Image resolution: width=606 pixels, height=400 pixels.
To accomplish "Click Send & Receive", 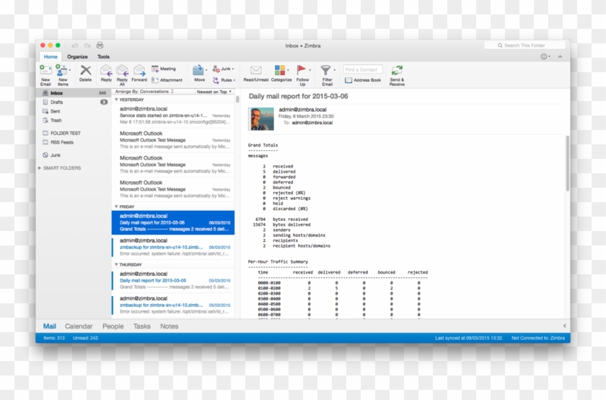I will point(397,75).
